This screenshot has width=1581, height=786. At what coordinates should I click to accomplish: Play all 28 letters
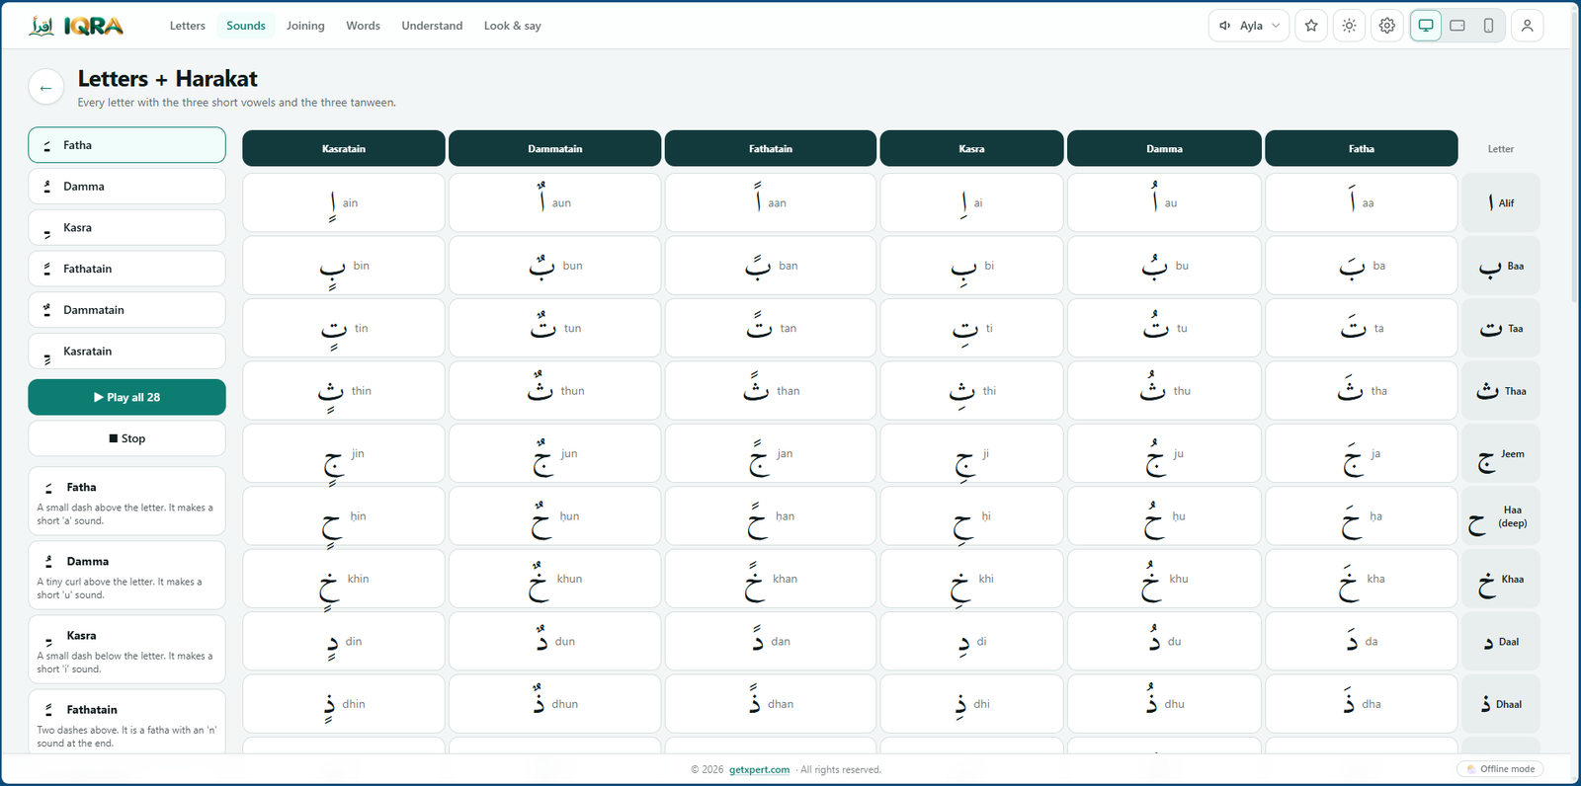pos(126,397)
